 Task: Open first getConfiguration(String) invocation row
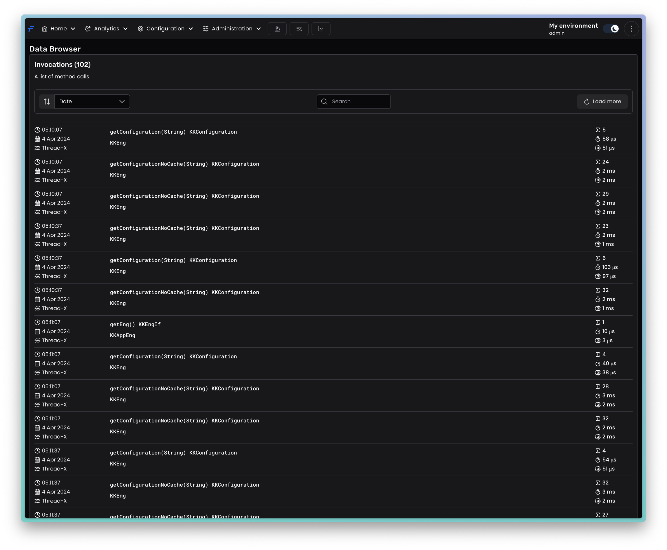click(173, 132)
